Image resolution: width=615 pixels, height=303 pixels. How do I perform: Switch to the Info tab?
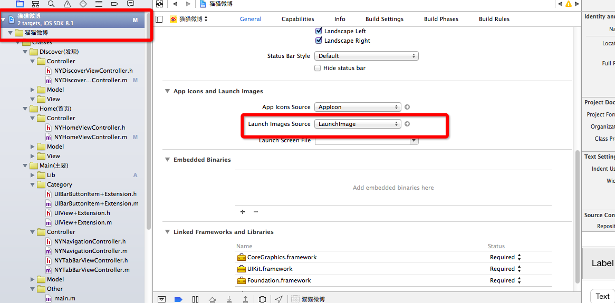(340, 19)
